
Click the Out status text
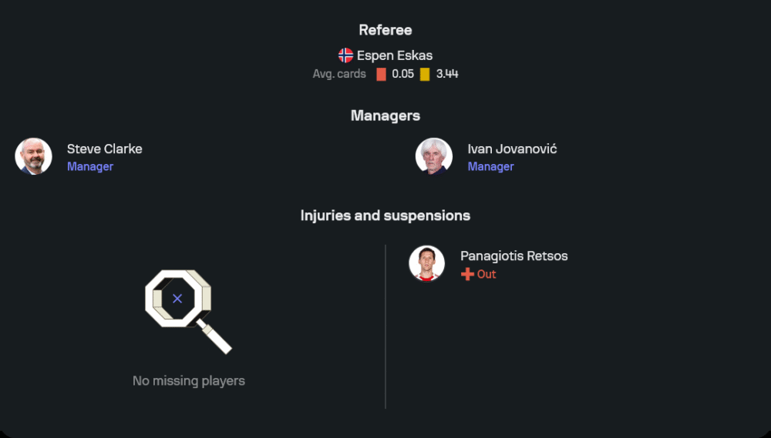click(487, 274)
